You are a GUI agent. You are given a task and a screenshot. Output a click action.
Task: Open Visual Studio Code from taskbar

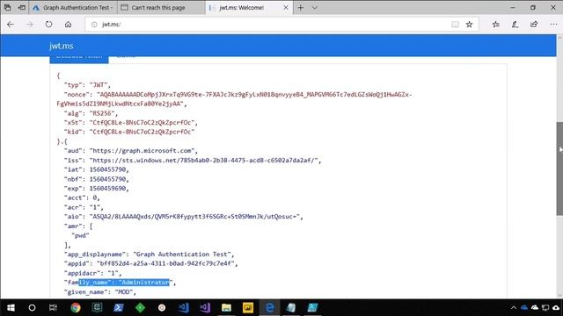tap(184, 307)
